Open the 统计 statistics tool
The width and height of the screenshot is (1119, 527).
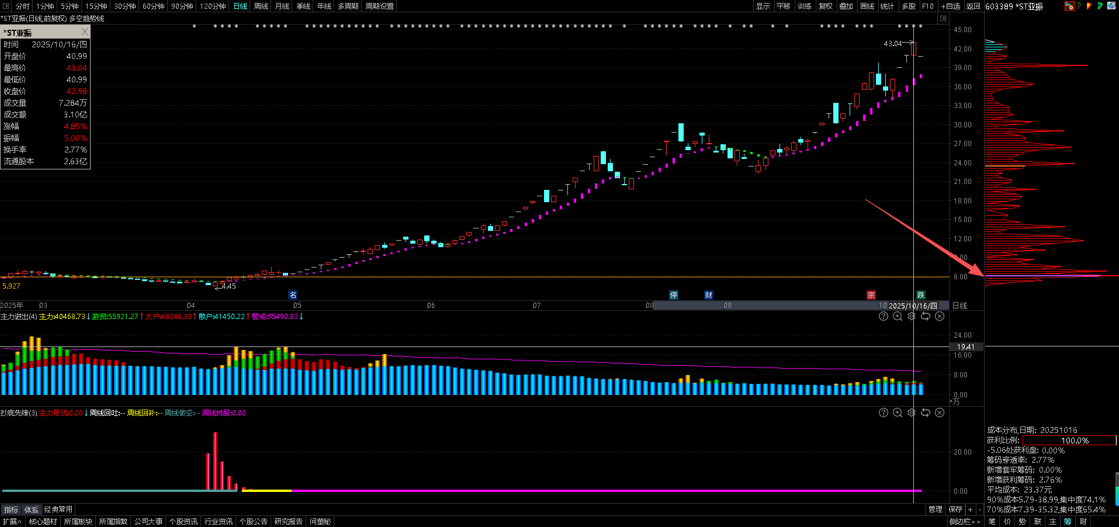[887, 6]
